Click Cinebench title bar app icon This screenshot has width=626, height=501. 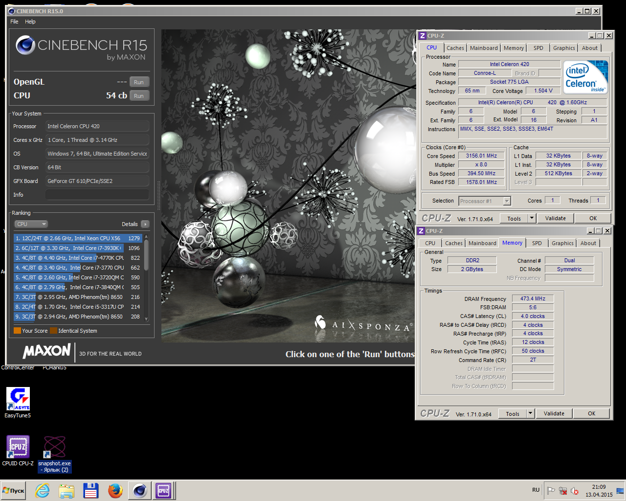(12, 11)
